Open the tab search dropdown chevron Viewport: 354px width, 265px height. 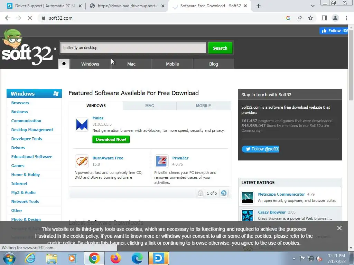[313, 6]
